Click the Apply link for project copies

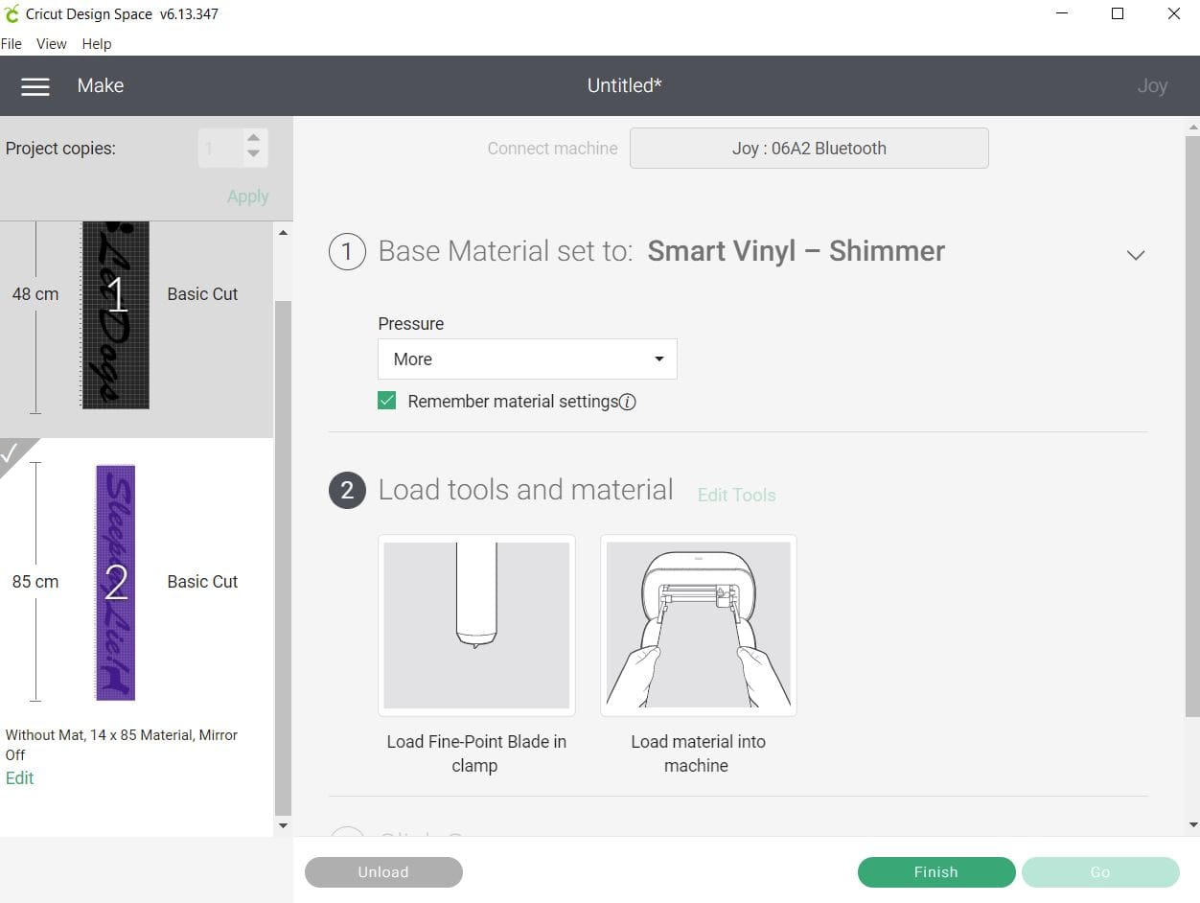[x=247, y=197]
